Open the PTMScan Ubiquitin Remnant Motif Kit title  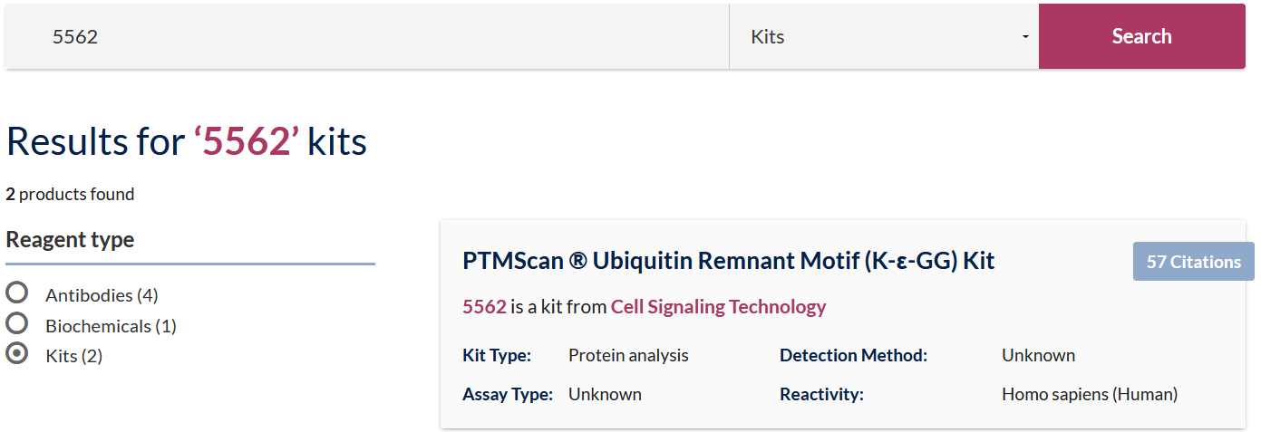coord(728,262)
